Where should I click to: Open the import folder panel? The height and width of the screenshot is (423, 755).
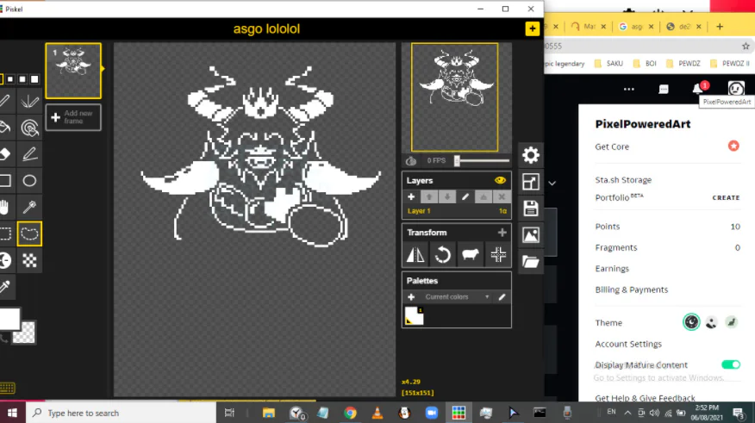click(531, 261)
